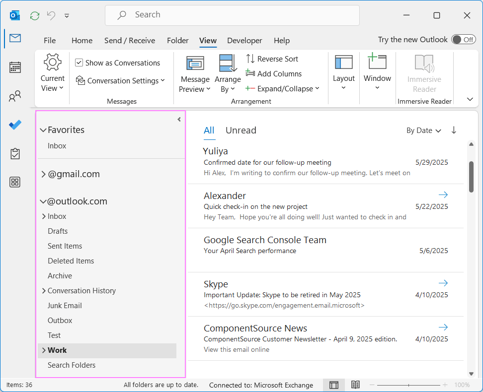483x392 pixels.
Task: Switch to the Help ribbon tab
Action: click(282, 41)
